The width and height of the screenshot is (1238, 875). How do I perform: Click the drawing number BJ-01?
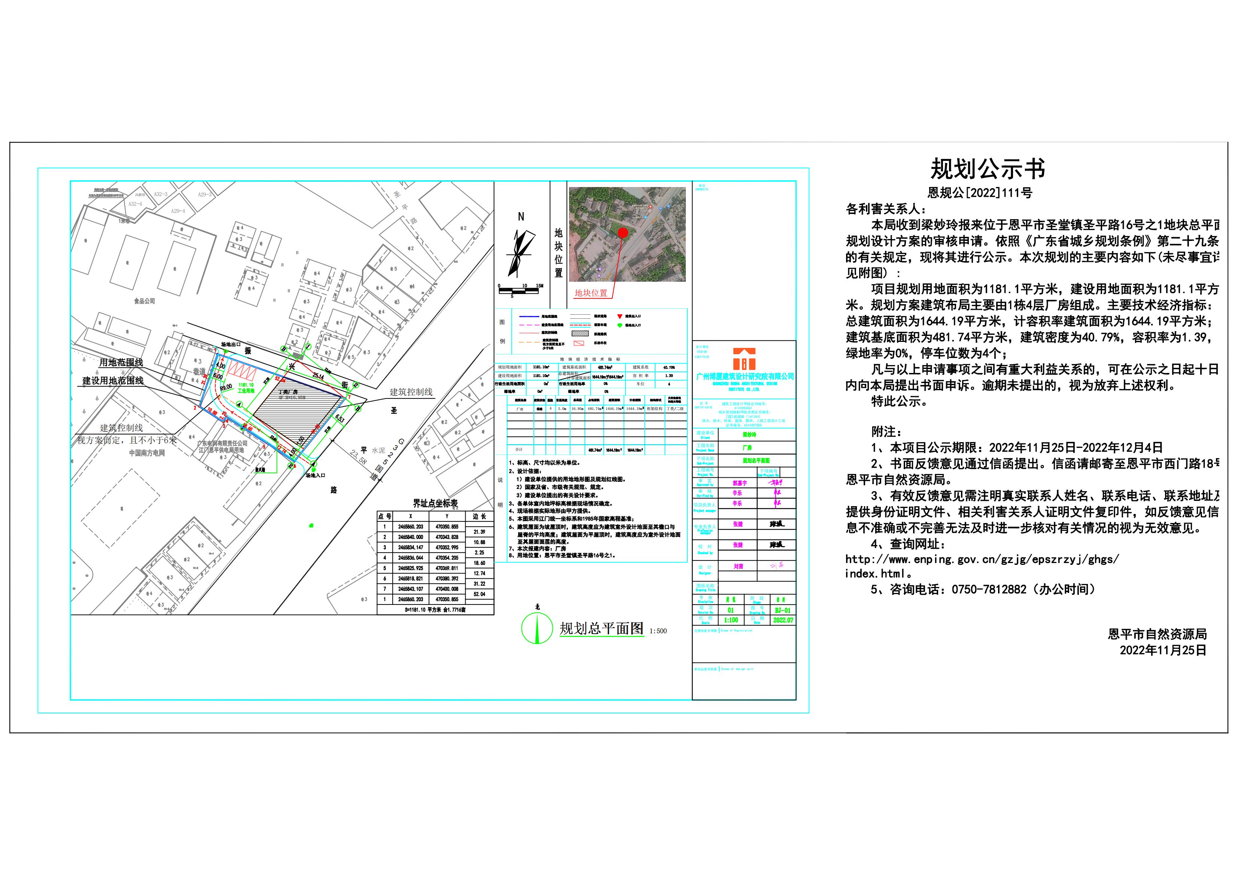[x=782, y=611]
